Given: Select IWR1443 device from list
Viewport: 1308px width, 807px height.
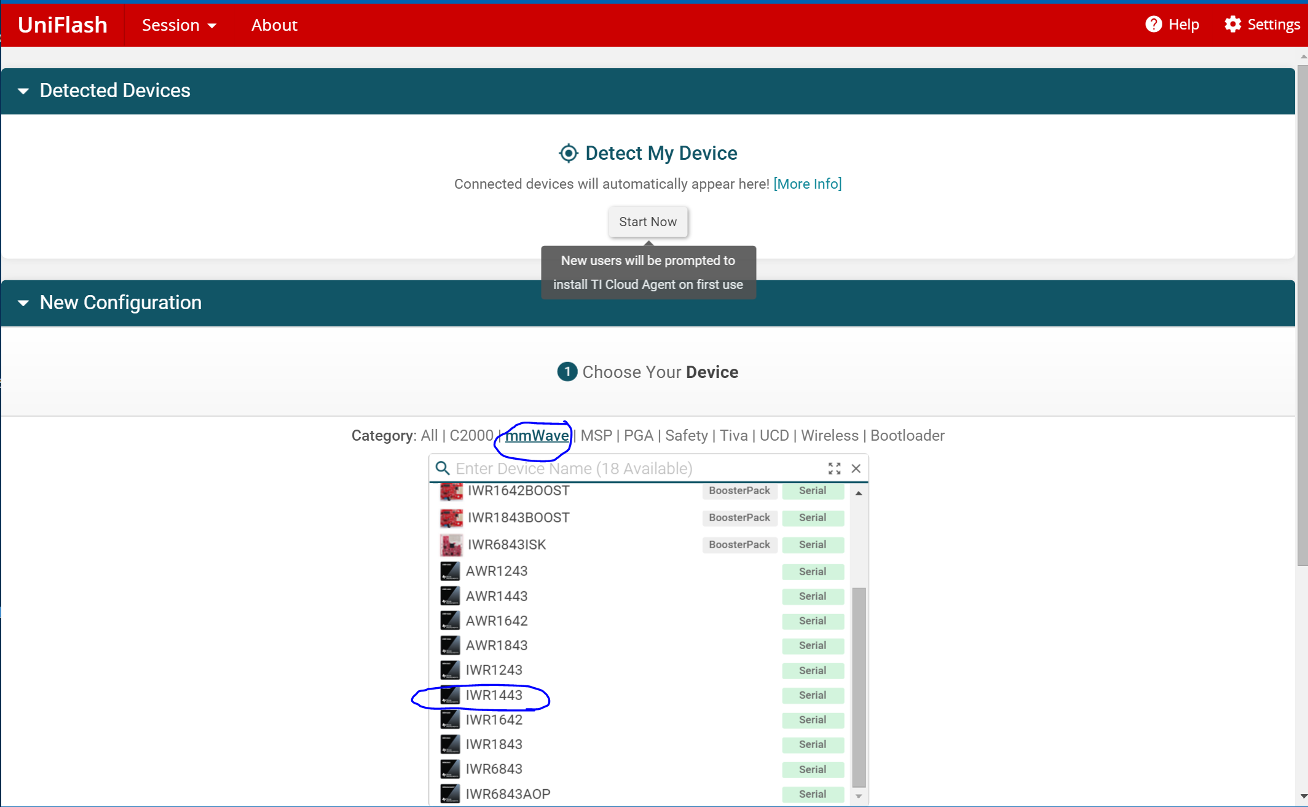Looking at the screenshot, I should (x=642, y=695).
